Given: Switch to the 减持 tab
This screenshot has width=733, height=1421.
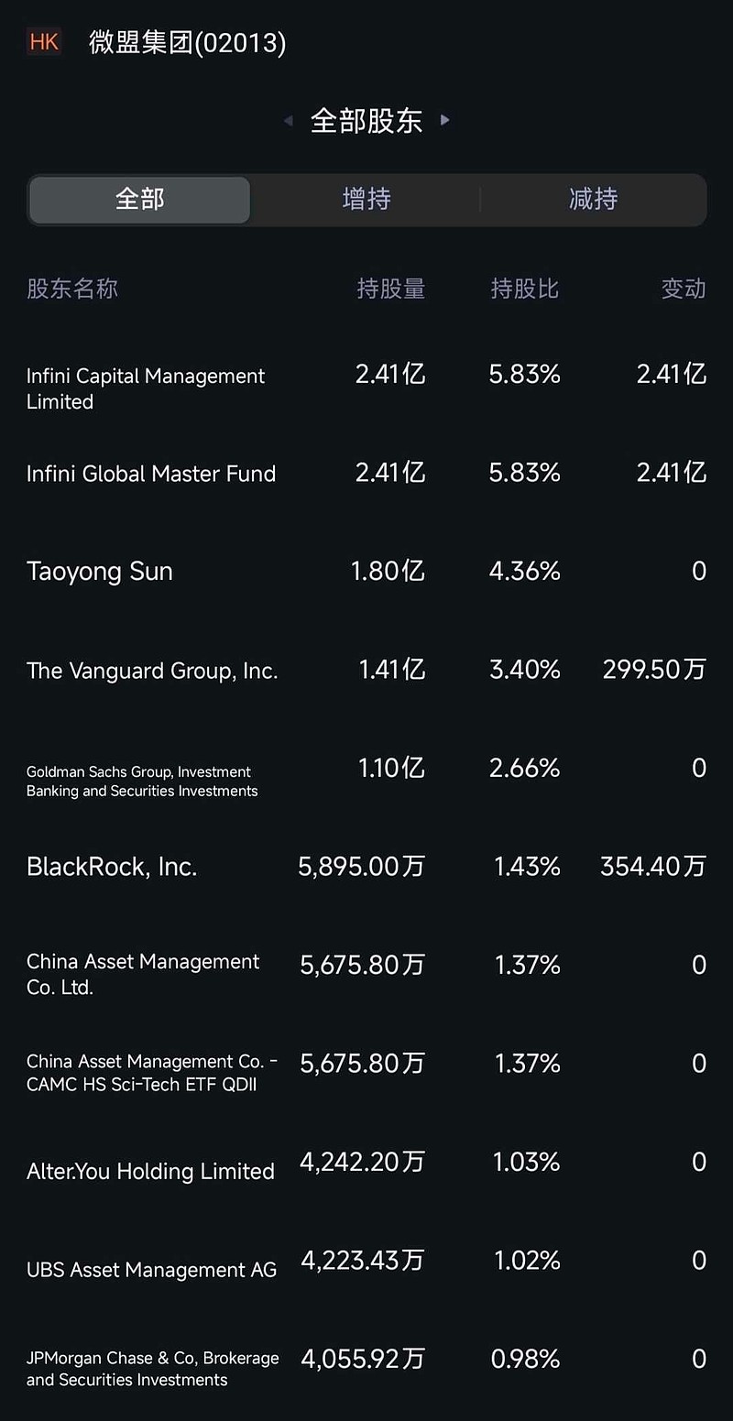Looking at the screenshot, I should pos(593,200).
